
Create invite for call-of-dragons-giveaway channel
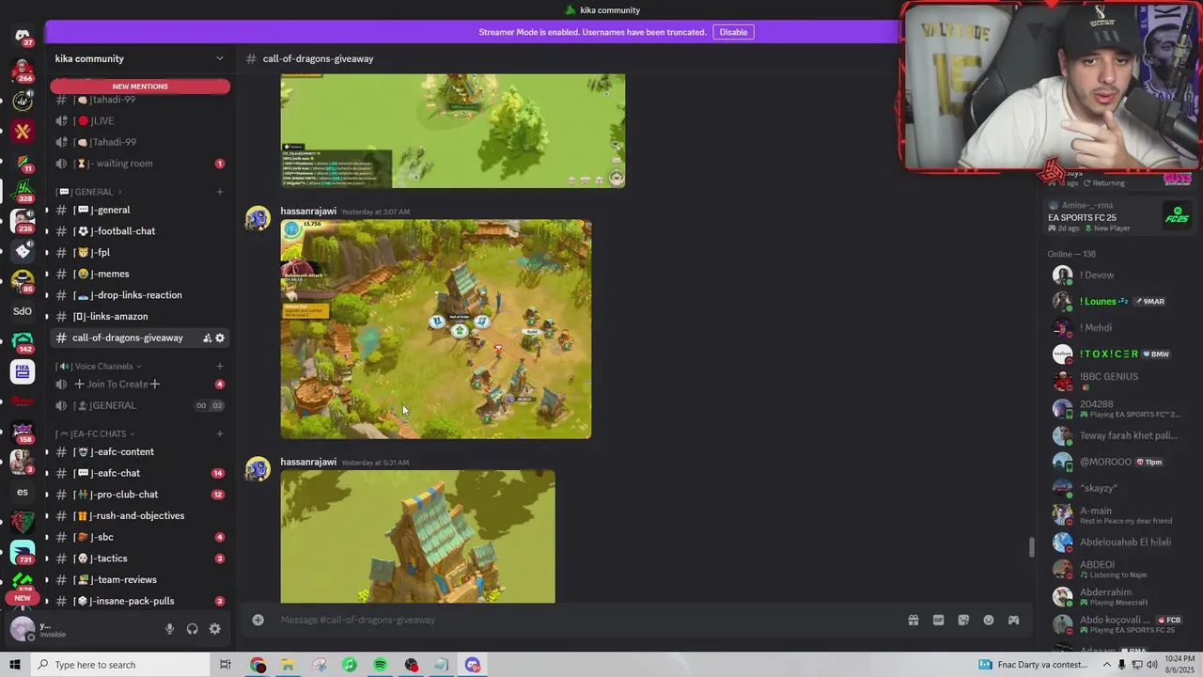coord(207,338)
